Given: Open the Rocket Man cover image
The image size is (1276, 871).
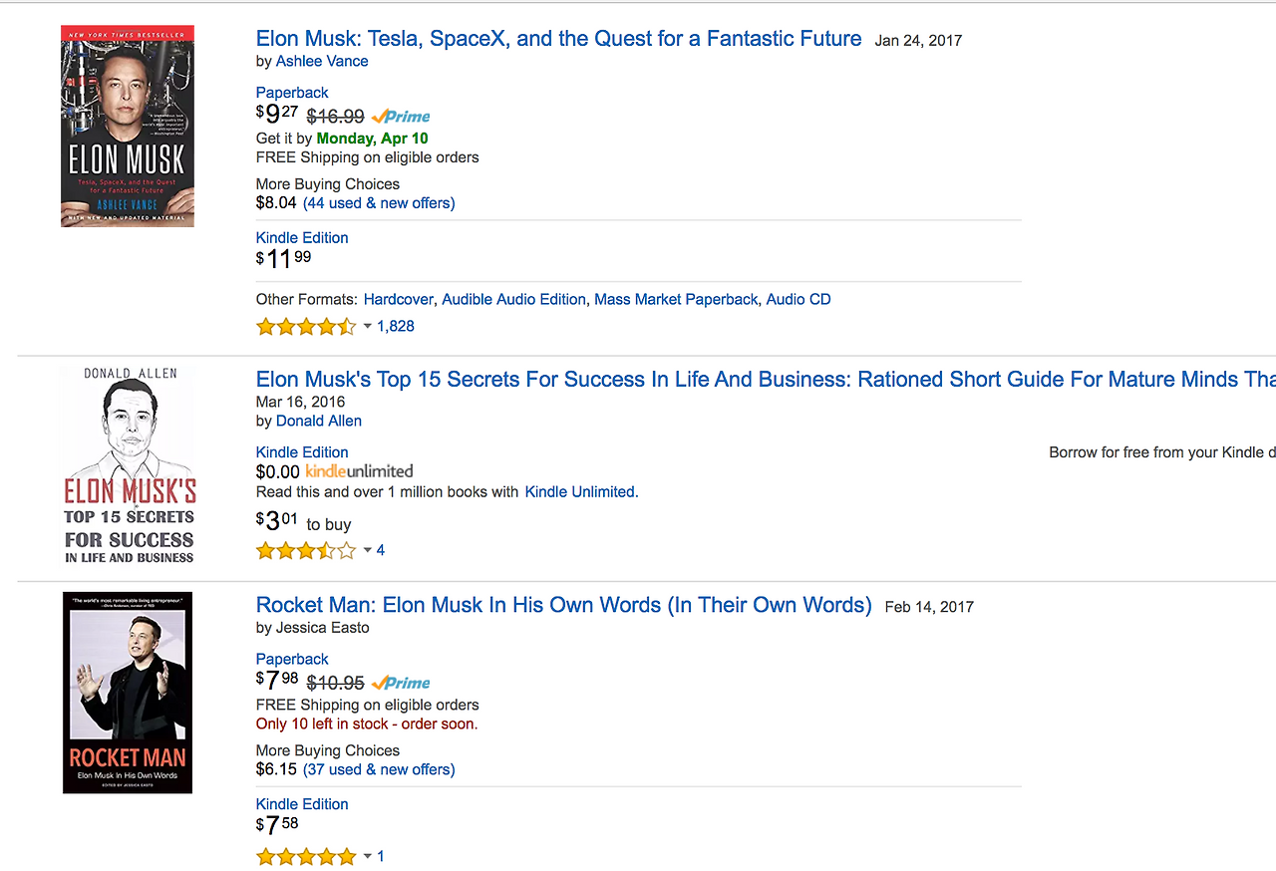Looking at the screenshot, I should (x=128, y=693).
